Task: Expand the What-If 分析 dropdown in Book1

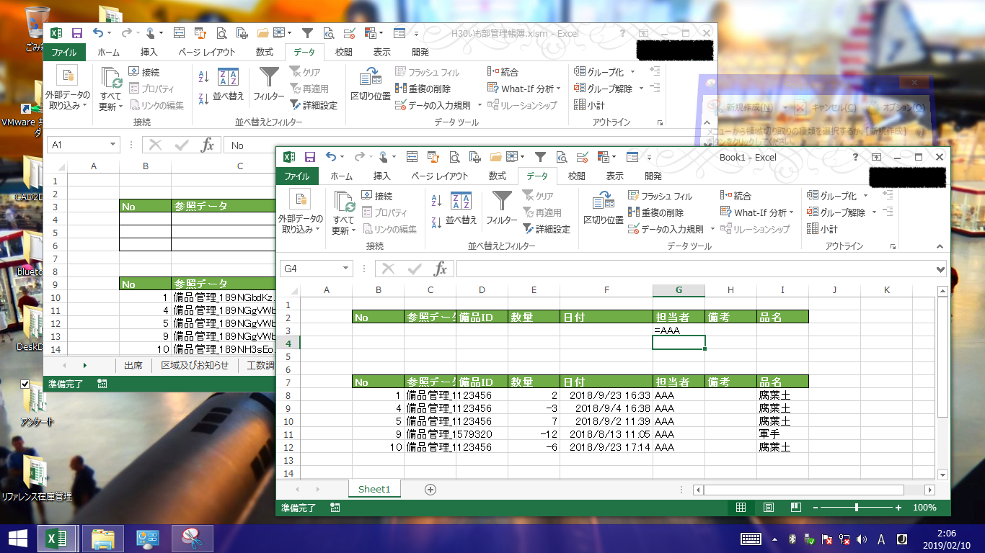Action: [791, 212]
